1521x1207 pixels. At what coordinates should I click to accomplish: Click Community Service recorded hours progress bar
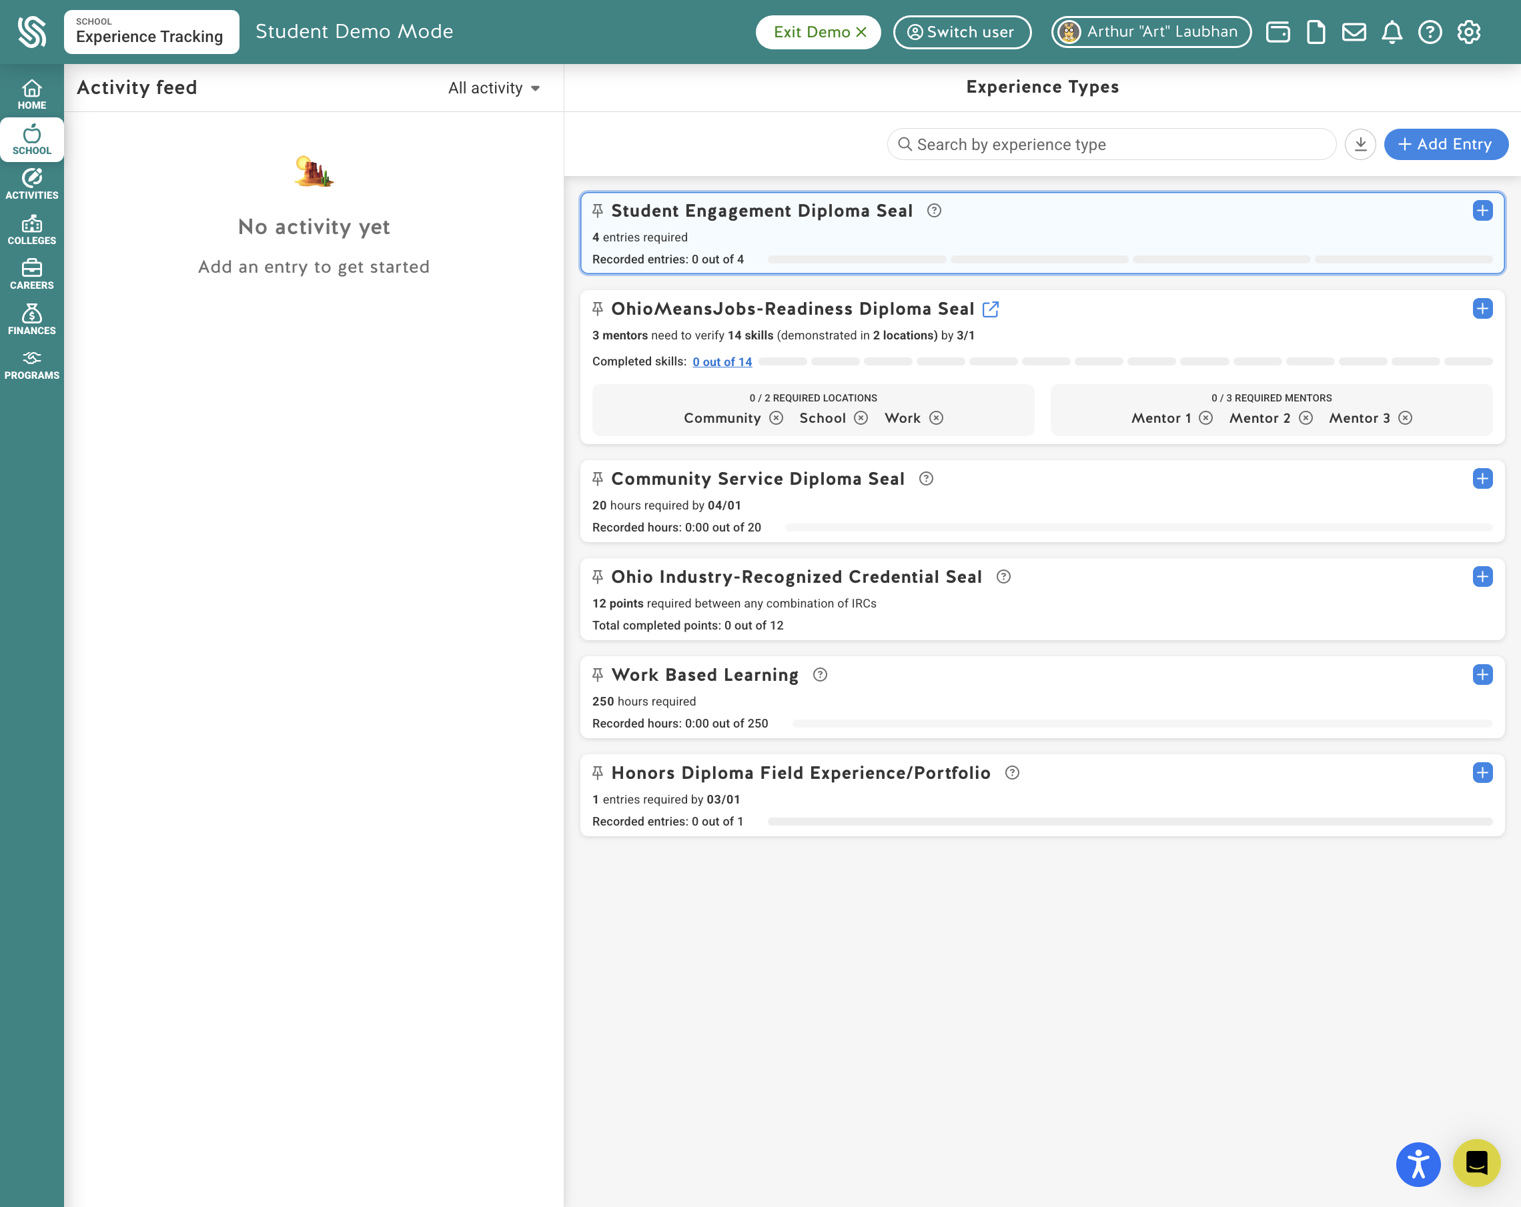(x=1139, y=527)
